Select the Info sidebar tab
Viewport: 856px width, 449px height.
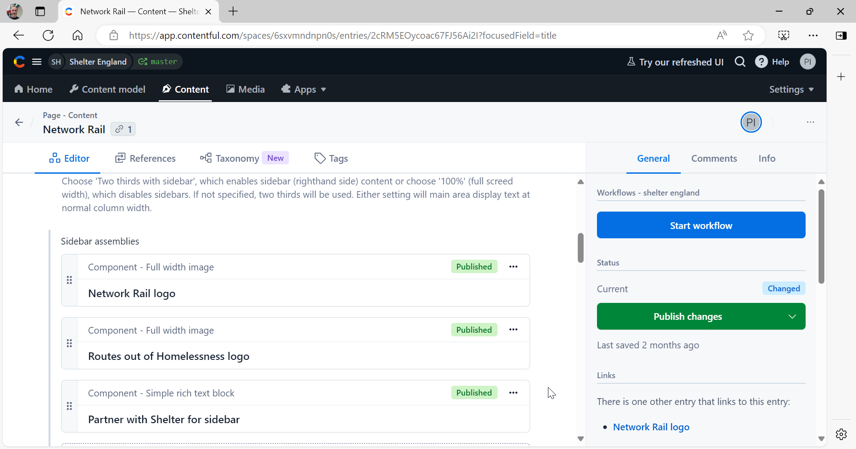pyautogui.click(x=767, y=158)
